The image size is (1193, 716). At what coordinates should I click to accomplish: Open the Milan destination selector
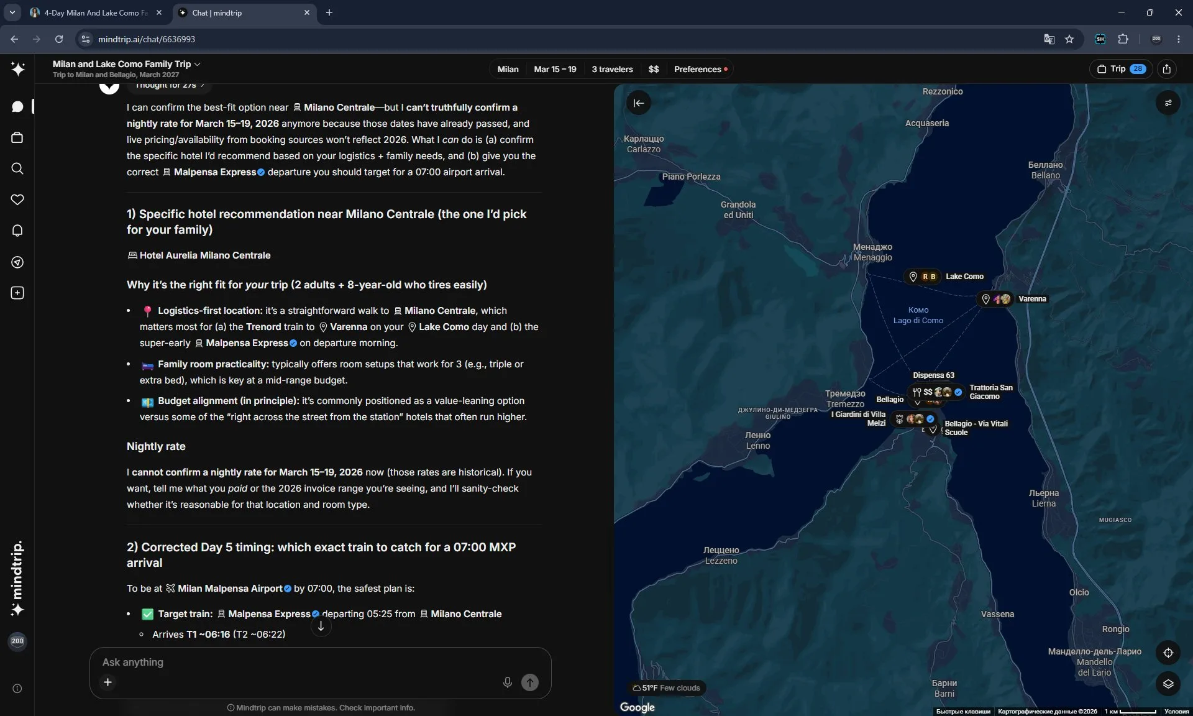point(508,69)
